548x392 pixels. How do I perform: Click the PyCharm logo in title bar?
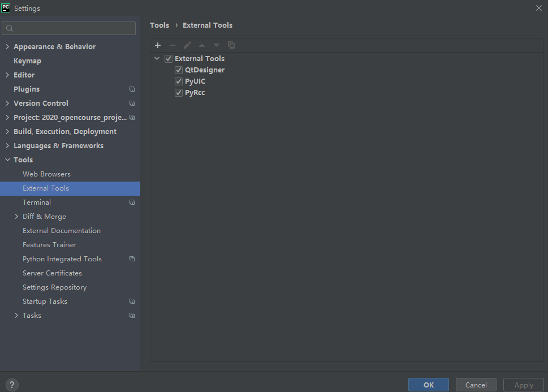[6, 8]
